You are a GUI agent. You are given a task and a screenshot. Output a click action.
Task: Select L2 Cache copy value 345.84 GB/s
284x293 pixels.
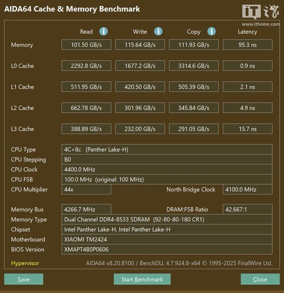coord(194,108)
